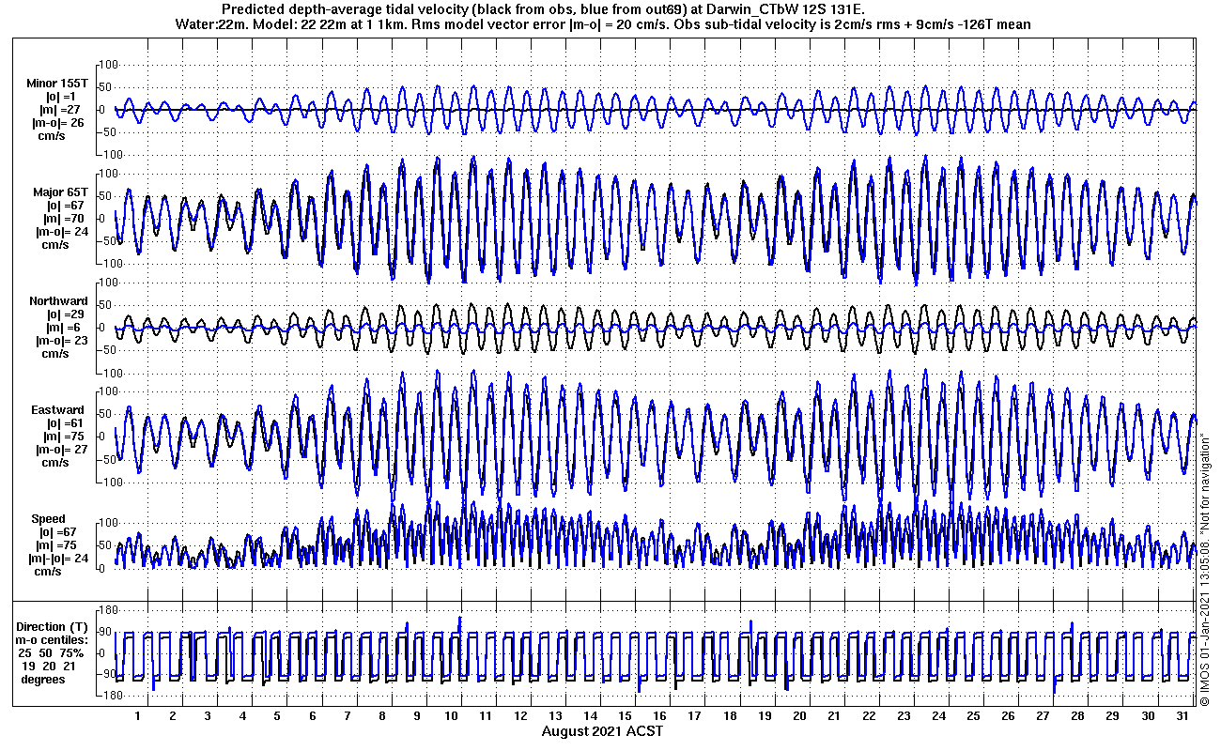Click the 'Water:22m. Model' subtitle line

point(603,23)
